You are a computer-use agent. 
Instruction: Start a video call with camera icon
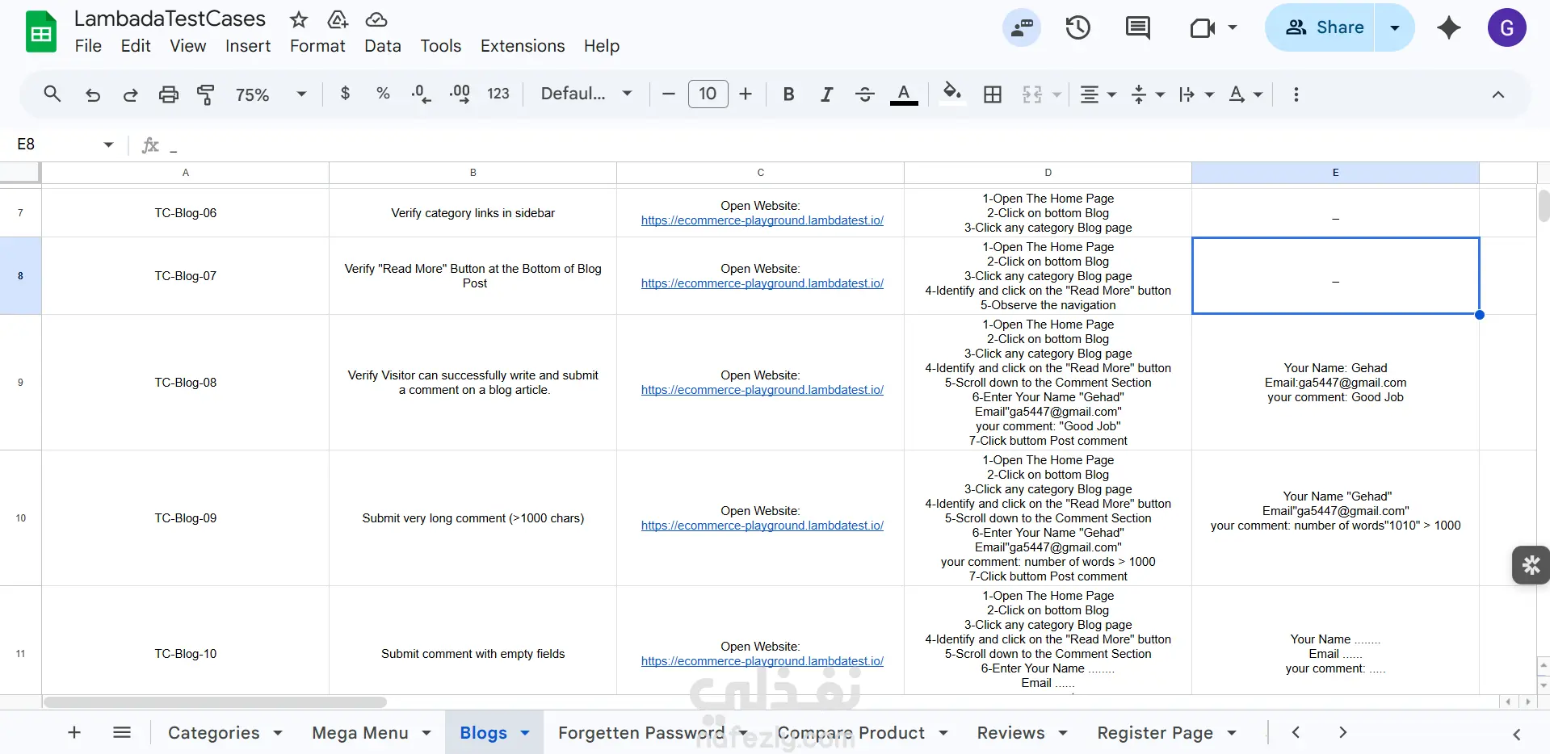coord(1203,28)
